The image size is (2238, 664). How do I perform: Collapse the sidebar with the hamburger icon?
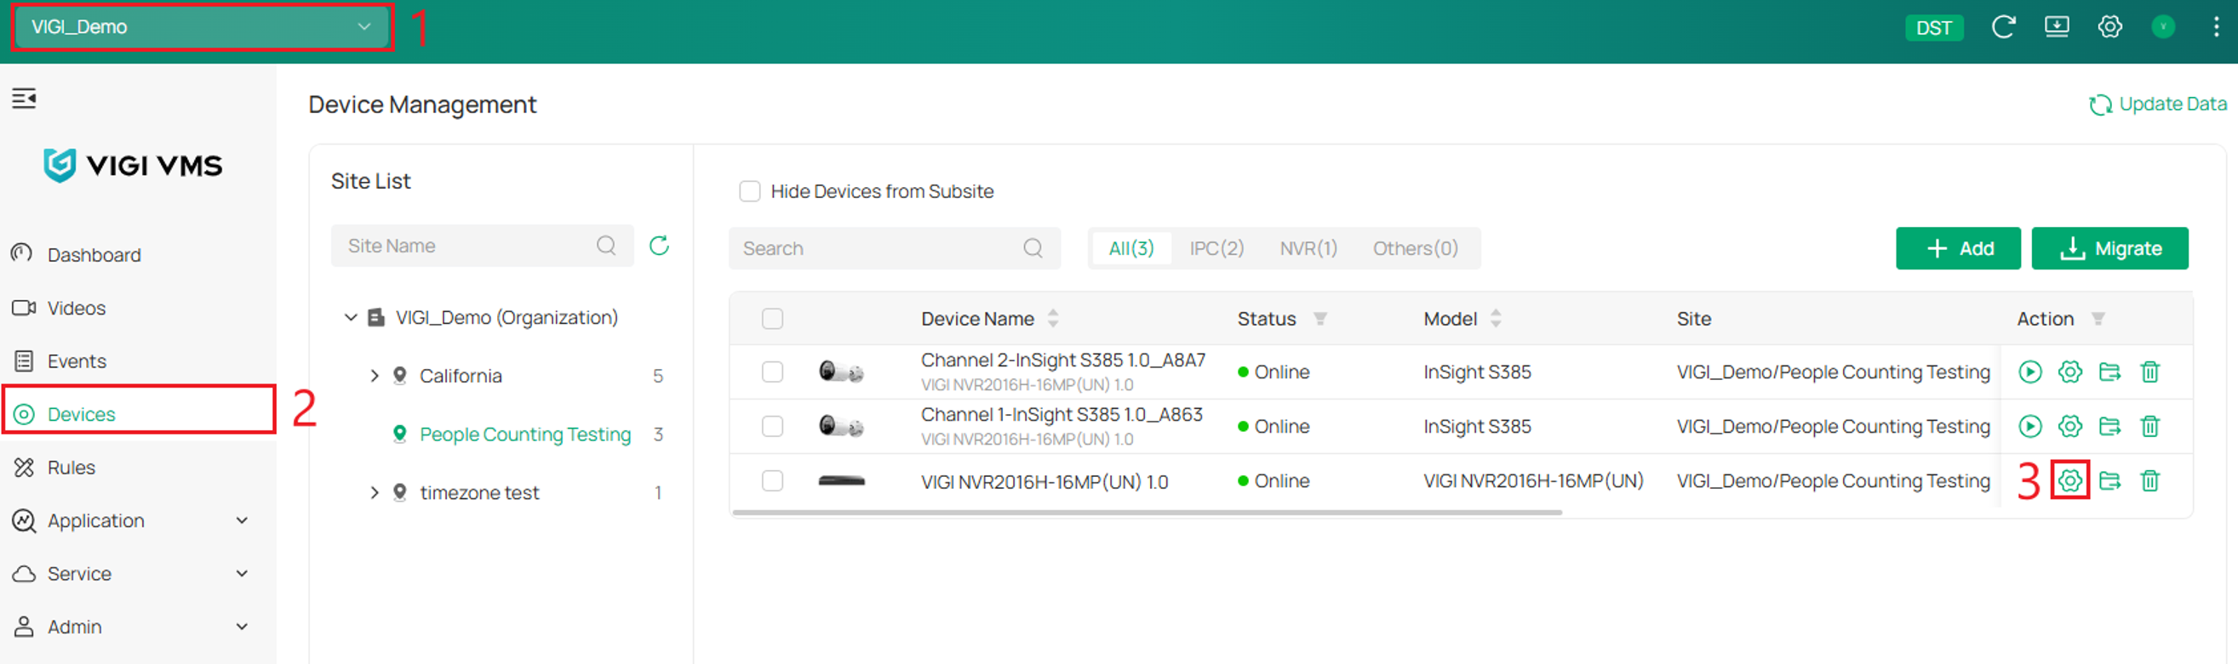pos(25,98)
